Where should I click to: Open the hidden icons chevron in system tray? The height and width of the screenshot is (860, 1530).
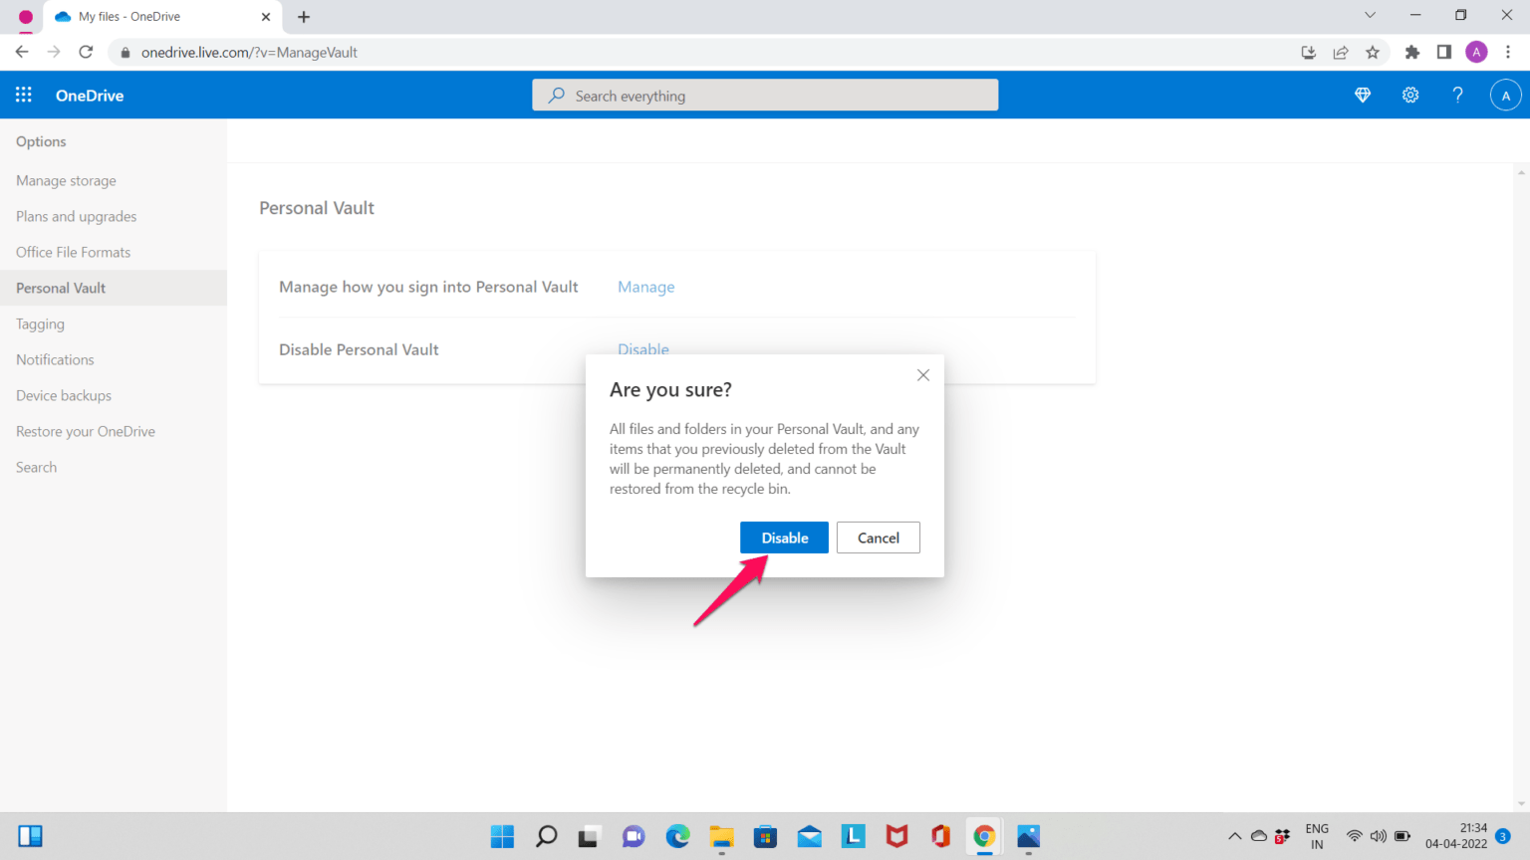coord(1234,836)
